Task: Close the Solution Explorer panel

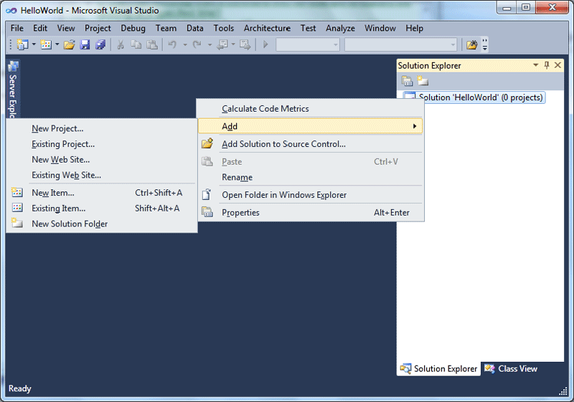Action: click(x=558, y=65)
